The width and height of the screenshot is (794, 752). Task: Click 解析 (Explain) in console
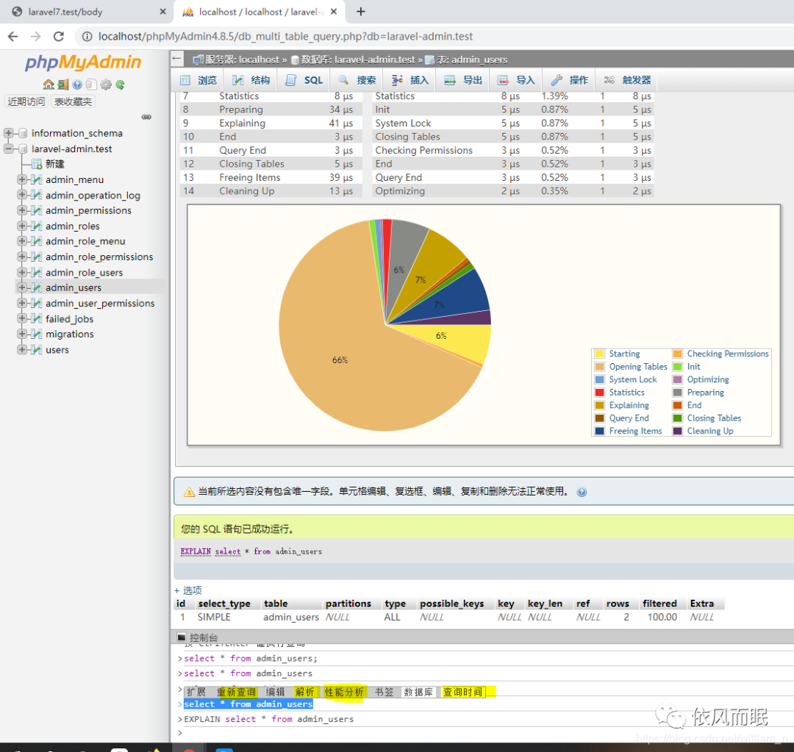(305, 692)
